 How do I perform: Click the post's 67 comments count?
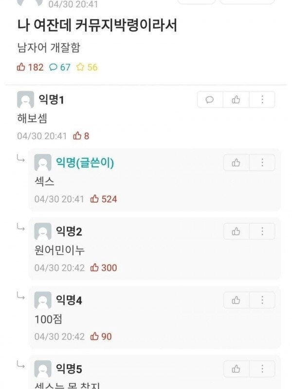pos(60,67)
